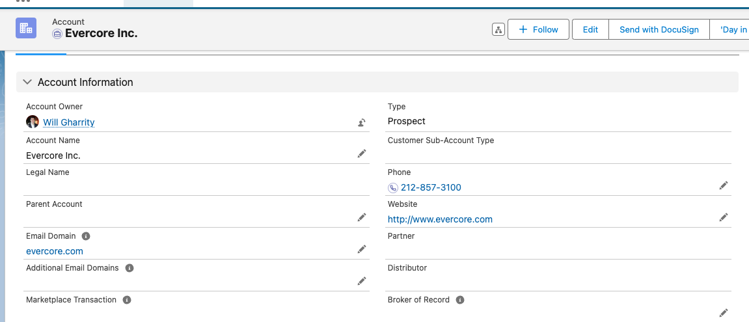Click the Partner field label

point(402,236)
